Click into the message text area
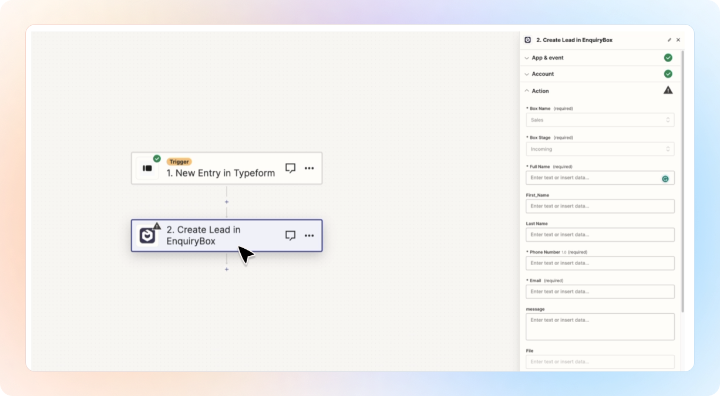The width and height of the screenshot is (720, 396). 600,327
